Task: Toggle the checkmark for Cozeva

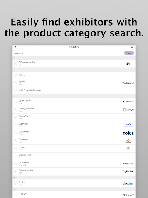Action: point(15,148)
